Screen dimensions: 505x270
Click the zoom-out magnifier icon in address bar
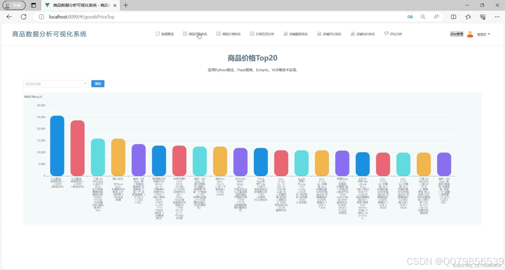[x=423, y=17]
